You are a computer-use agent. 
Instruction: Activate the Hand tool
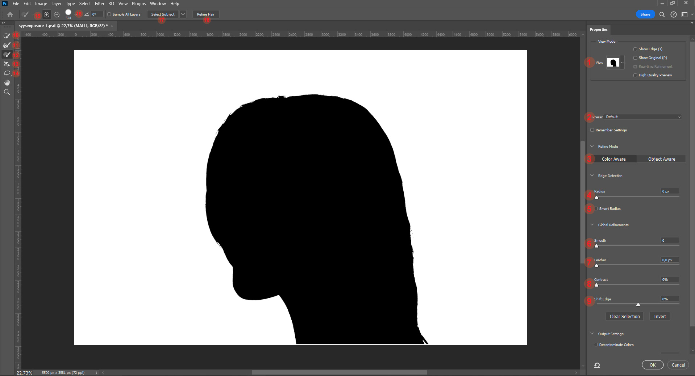[x=7, y=83]
